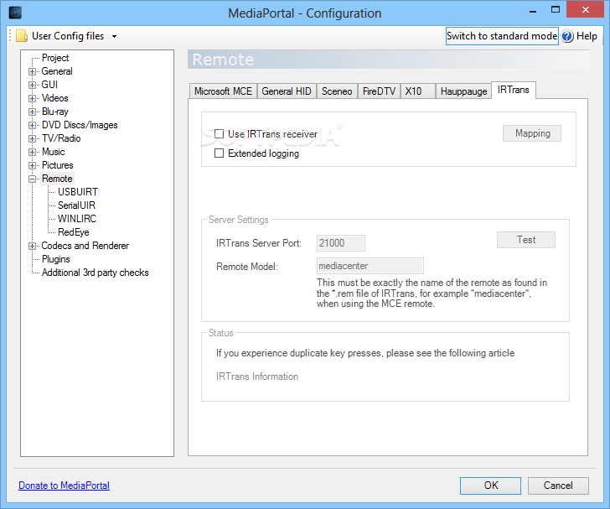610x509 pixels.
Task: Switch to the General HID tab
Action: pos(287,91)
